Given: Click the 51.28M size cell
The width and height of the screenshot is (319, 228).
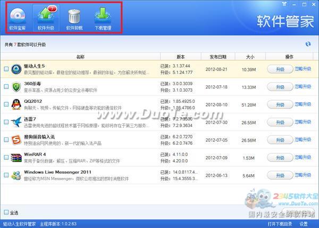Looking at the screenshot, I should tap(249, 105).
